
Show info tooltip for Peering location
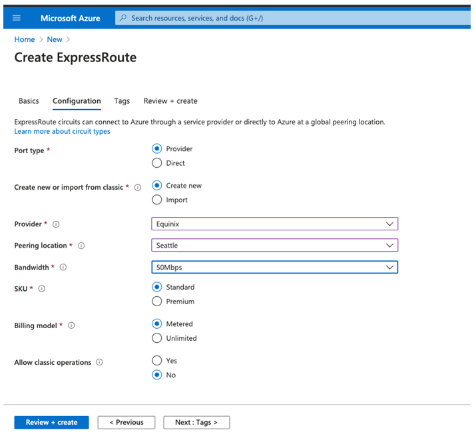tap(81, 246)
